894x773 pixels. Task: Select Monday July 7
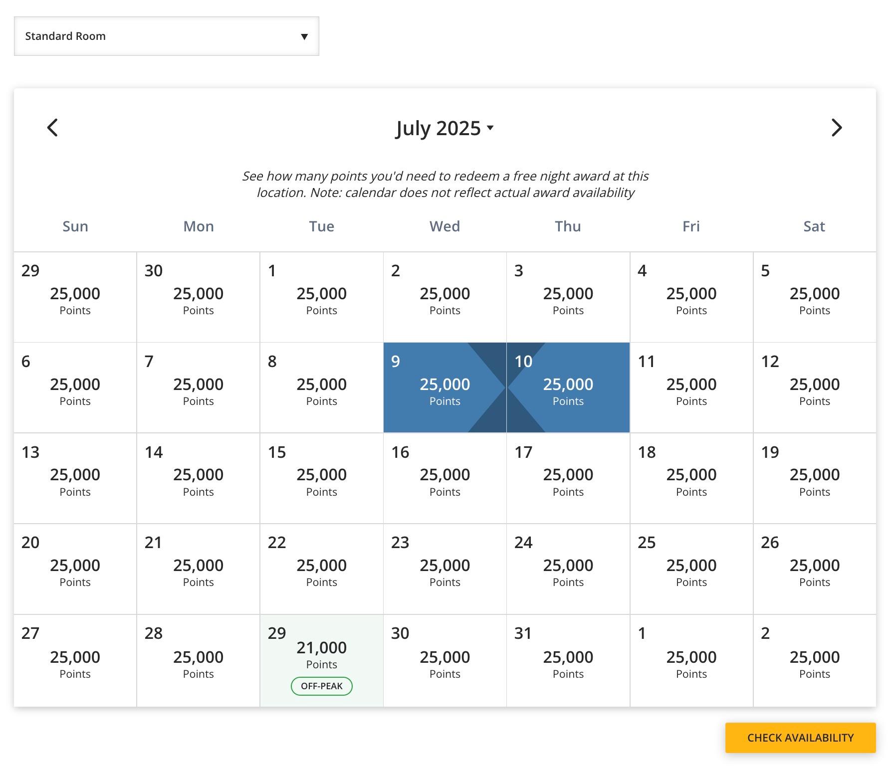[x=198, y=387]
